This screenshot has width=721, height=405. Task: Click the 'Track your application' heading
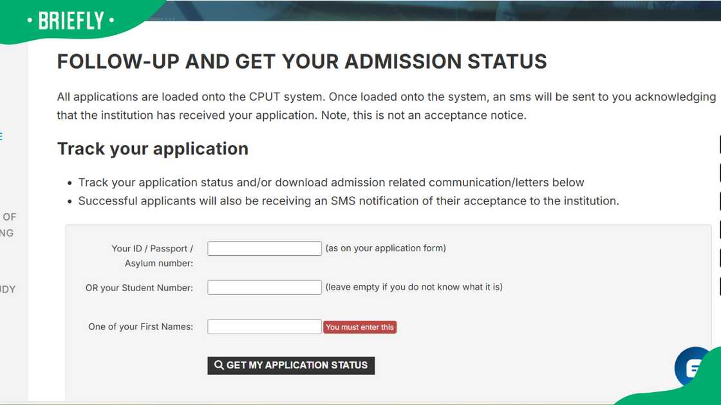[x=153, y=148]
